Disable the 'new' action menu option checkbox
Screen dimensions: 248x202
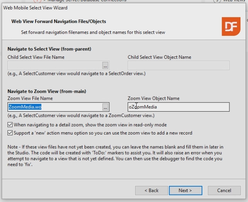coord(10,133)
